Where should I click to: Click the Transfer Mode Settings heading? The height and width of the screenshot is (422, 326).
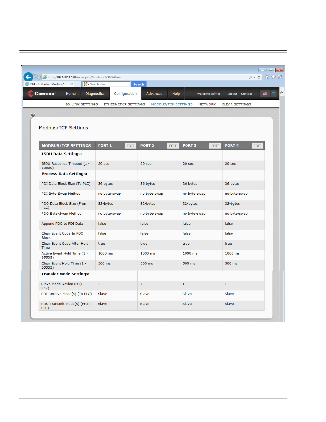click(65, 274)
